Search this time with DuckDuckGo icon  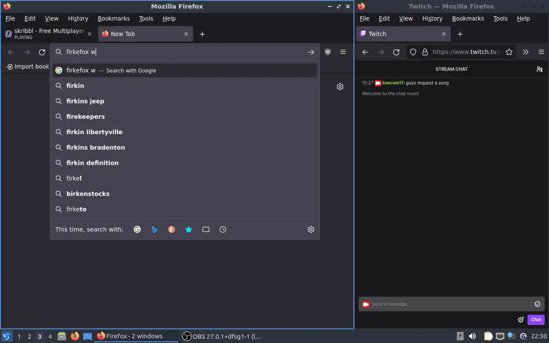tap(172, 229)
